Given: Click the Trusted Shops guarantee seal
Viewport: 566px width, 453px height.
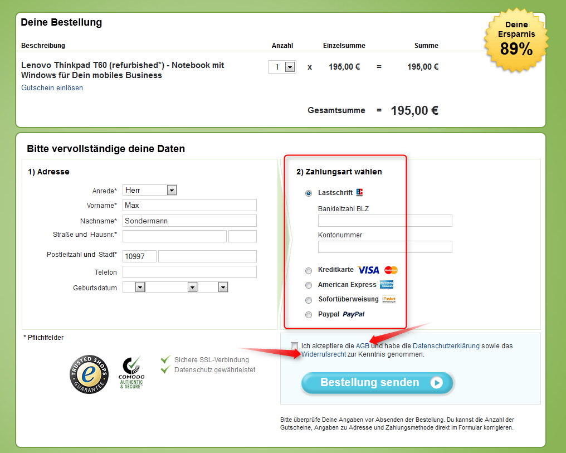Looking at the screenshot, I should 89,374.
